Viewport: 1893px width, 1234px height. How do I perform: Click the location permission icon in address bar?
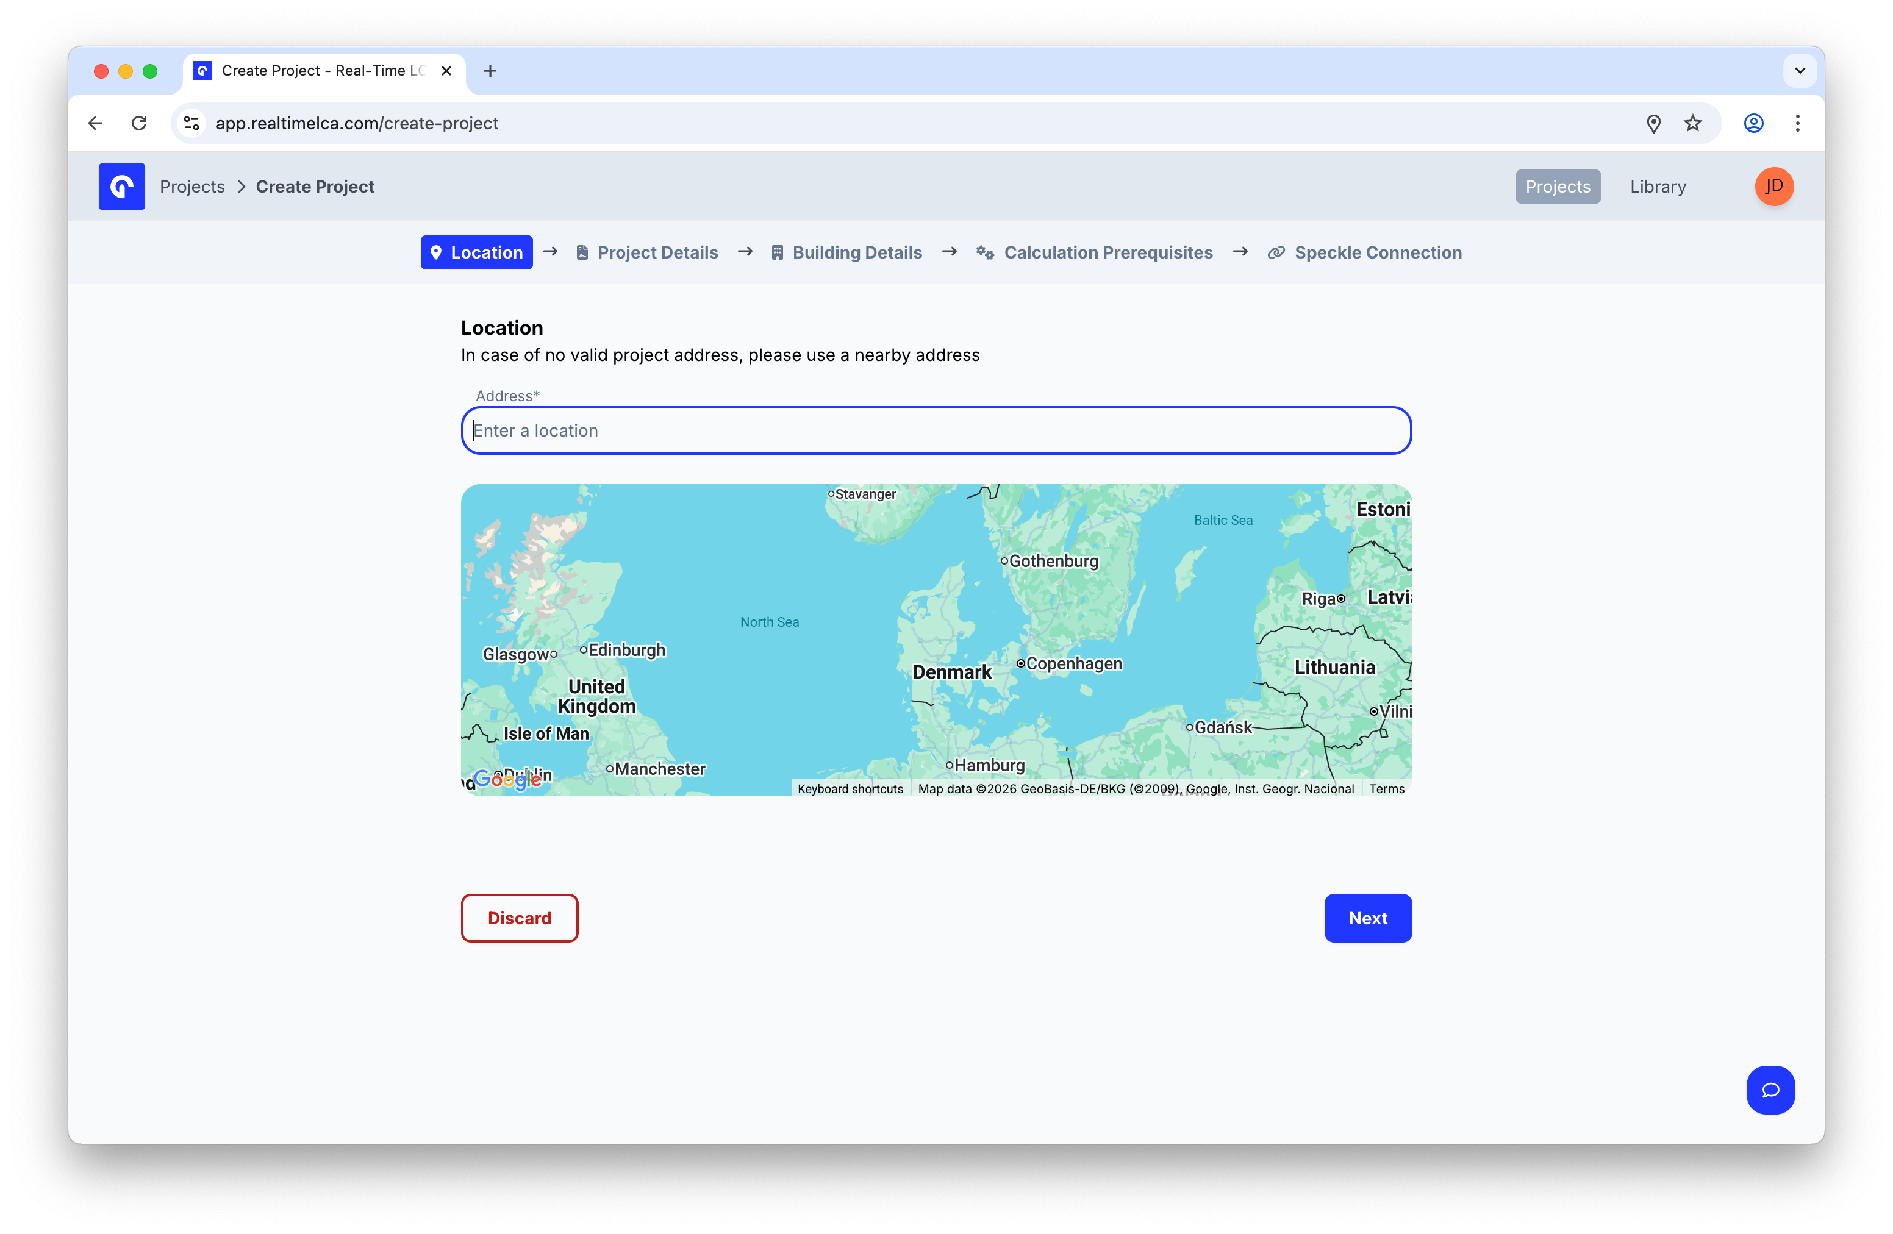click(1653, 123)
